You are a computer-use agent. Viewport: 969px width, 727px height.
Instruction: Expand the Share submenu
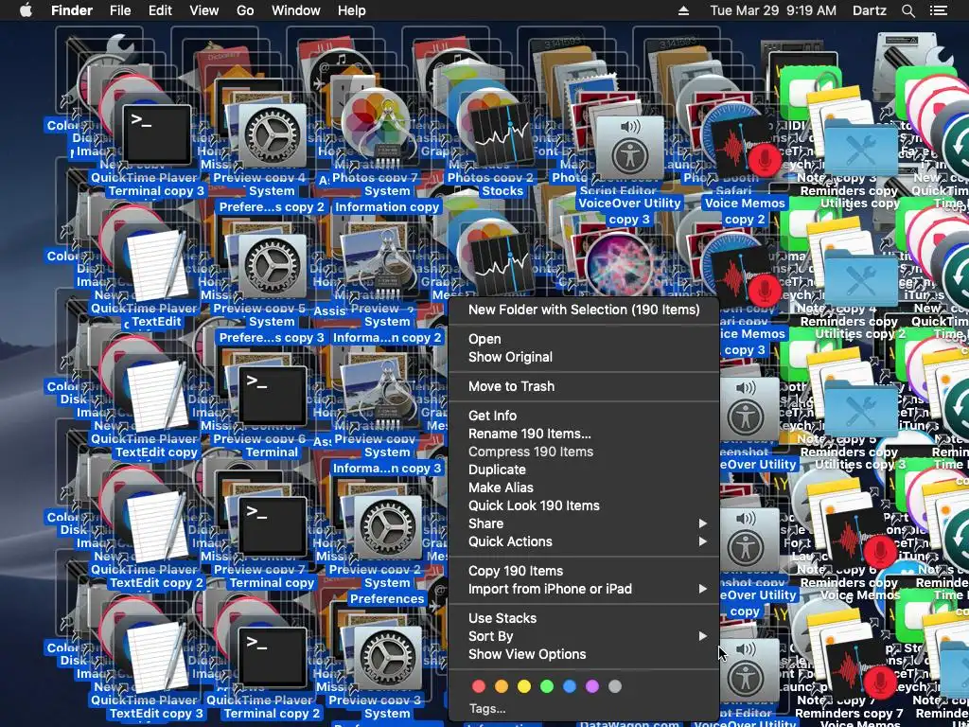tap(584, 523)
